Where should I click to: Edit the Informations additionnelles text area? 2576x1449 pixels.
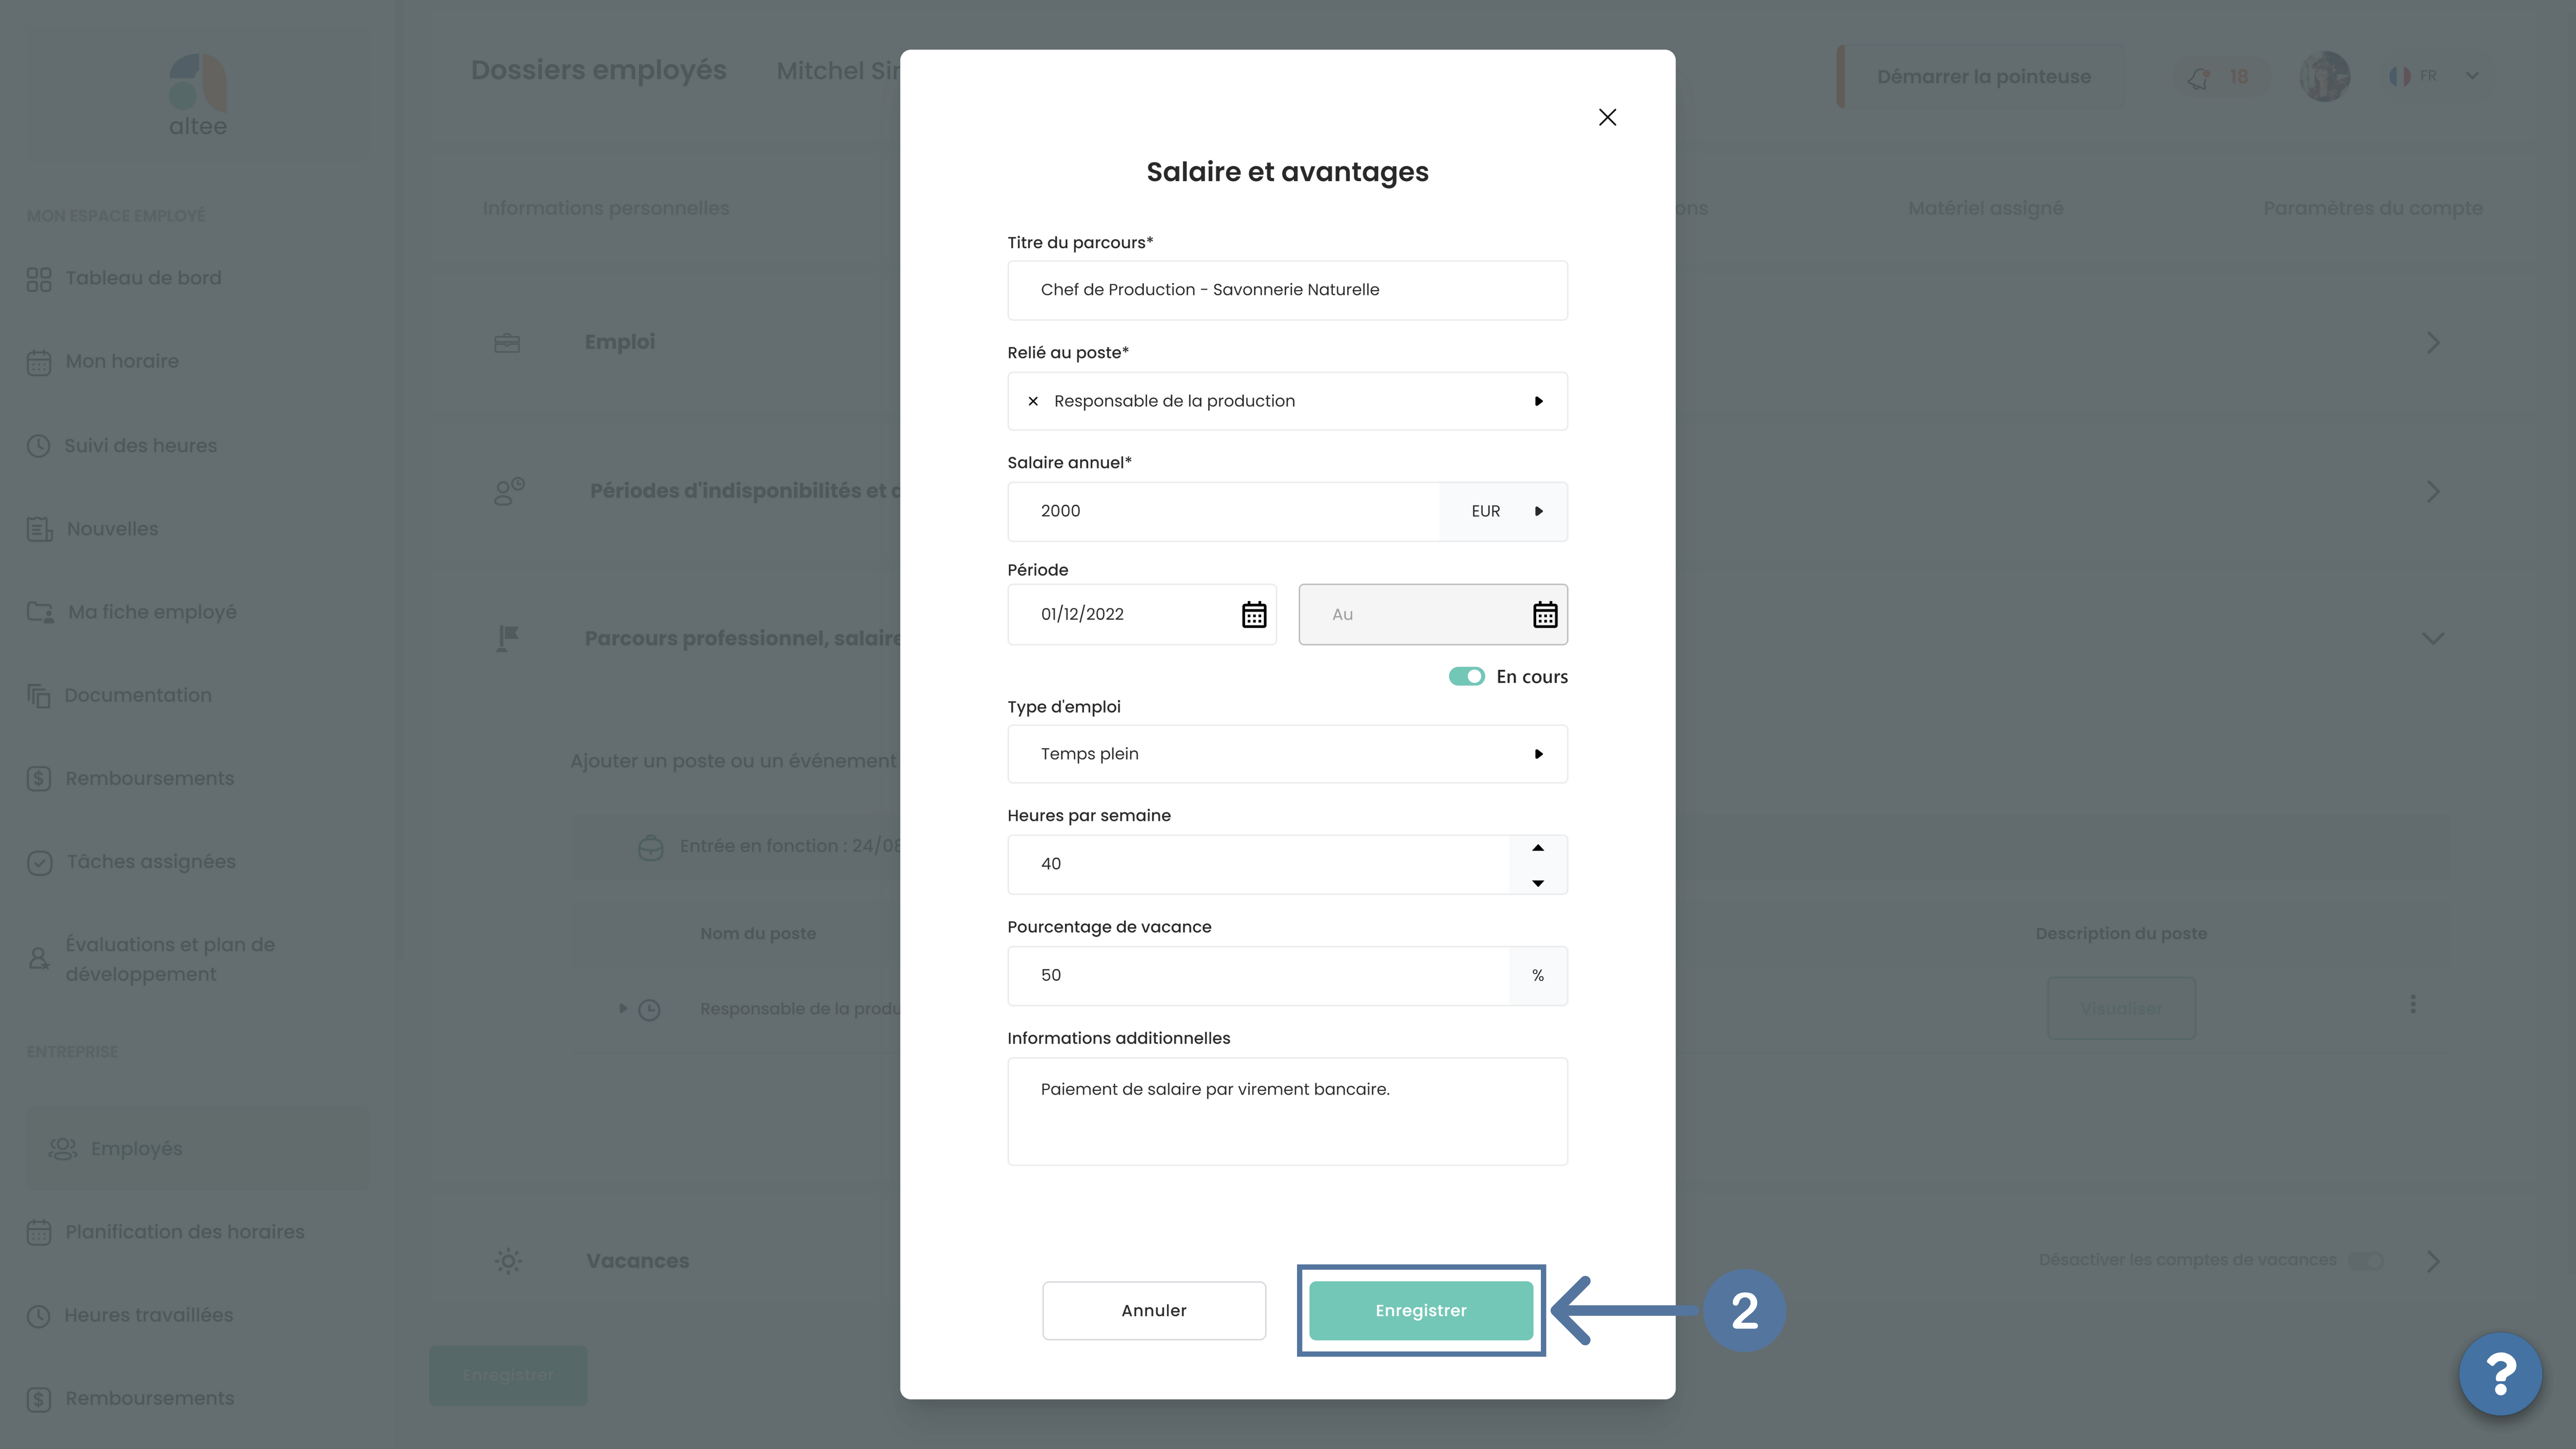pyautogui.click(x=1287, y=1111)
